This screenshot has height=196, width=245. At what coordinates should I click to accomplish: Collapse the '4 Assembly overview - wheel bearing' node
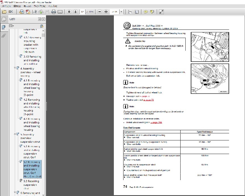(15, 68)
